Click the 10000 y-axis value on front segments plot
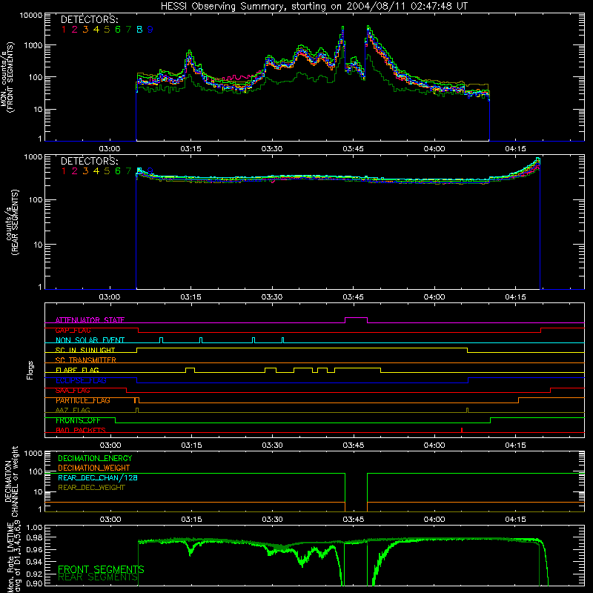593x593 pixels. coord(31,15)
